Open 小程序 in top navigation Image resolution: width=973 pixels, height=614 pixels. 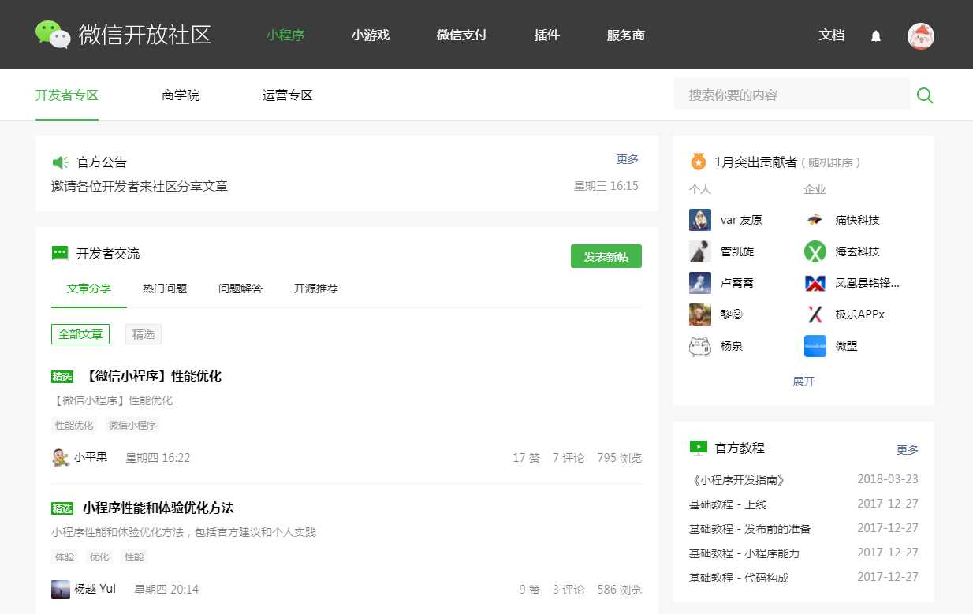(x=285, y=35)
